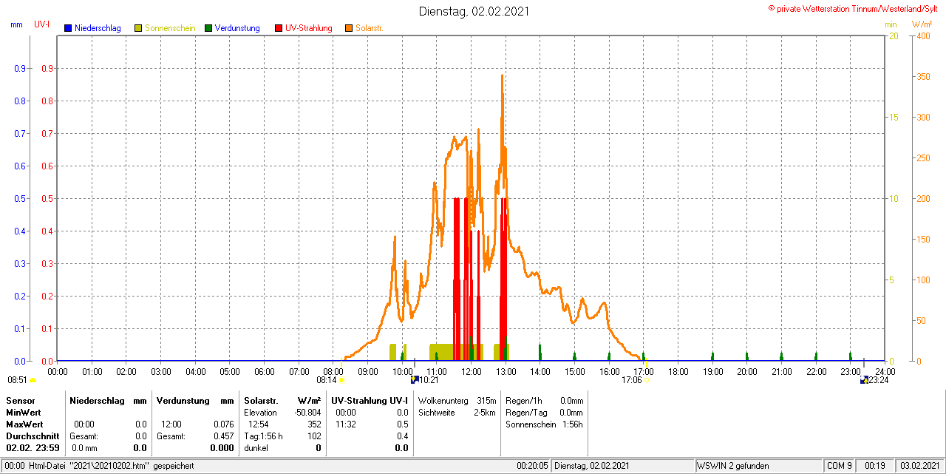Screen dimensions: 946x474
Task: Click the UV-Strahlung UV-I column header
Action: click(370, 400)
